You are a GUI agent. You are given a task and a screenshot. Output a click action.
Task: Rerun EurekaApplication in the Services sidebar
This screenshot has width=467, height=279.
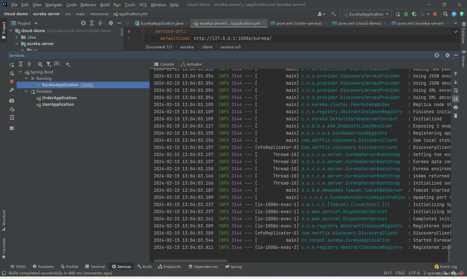point(12,65)
